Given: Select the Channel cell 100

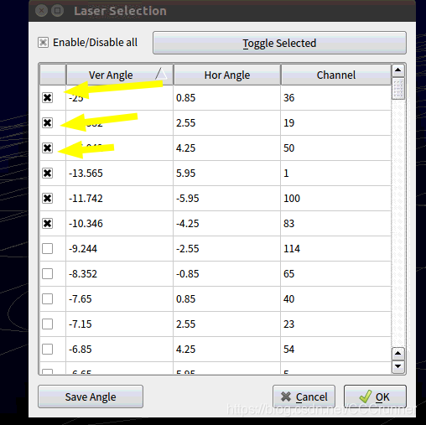Looking at the screenshot, I should (336, 199).
